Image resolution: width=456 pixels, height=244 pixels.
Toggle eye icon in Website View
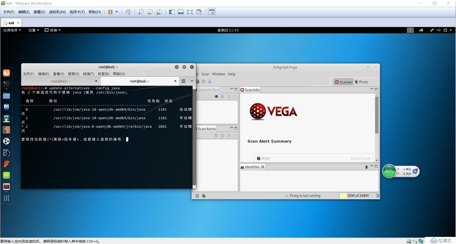(x=216, y=97)
